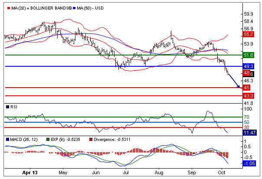Click the Apr 13 date axis label

(30, 172)
